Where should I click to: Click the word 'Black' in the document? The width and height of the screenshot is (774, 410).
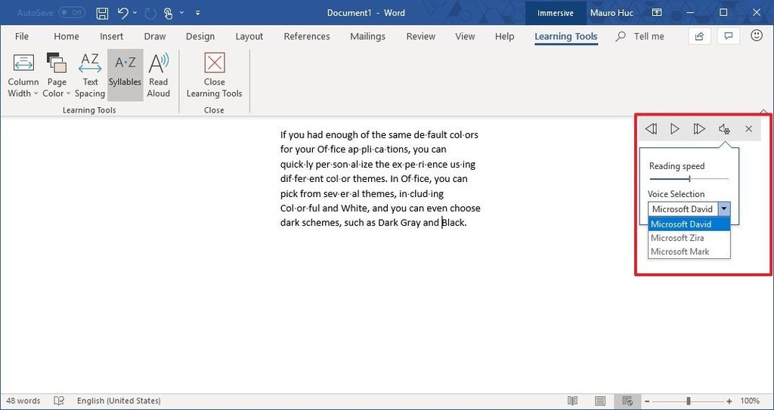pyautogui.click(x=453, y=223)
